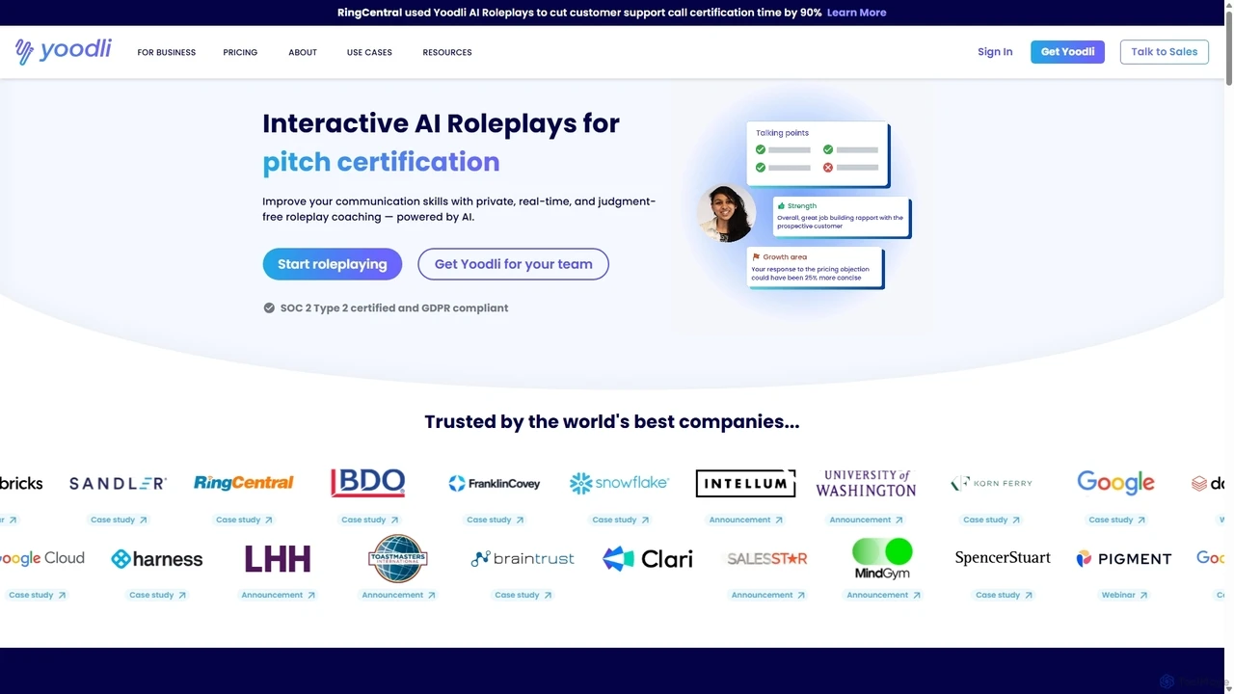
Task: Start roleplaying from the hero section
Action: 333,264
